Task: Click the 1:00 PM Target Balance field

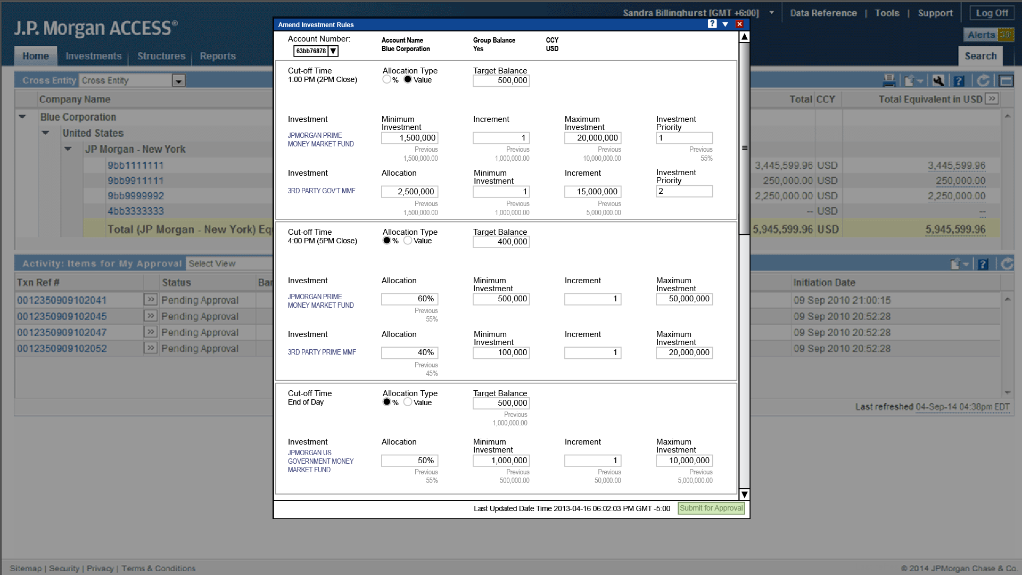Action: (x=501, y=80)
